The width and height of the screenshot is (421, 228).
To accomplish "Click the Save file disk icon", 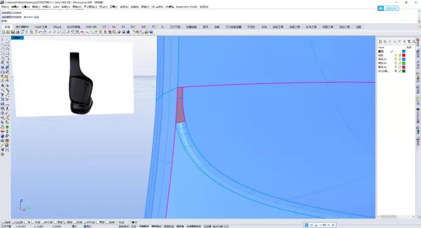I will (13, 32).
